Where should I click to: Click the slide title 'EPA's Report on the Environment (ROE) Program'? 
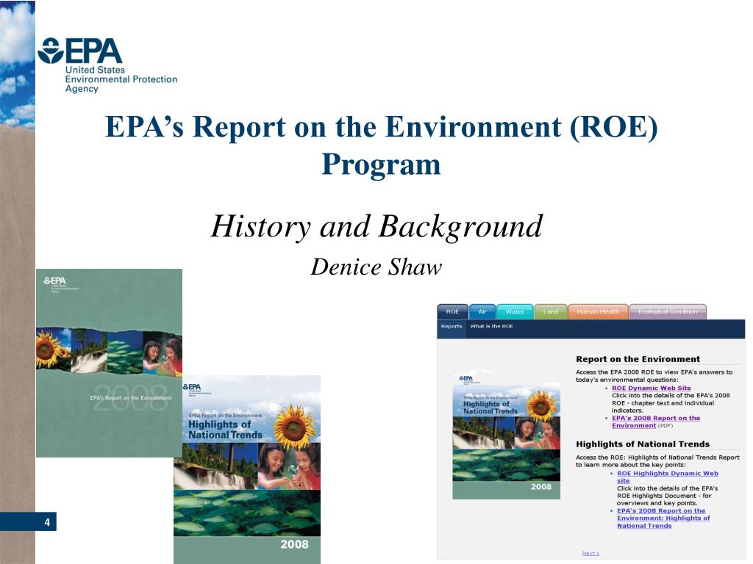(x=382, y=145)
